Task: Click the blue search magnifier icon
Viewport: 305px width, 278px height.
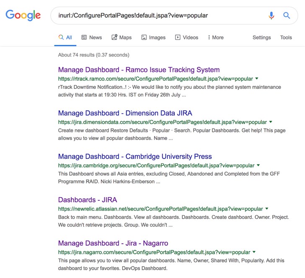Action: 287,16
